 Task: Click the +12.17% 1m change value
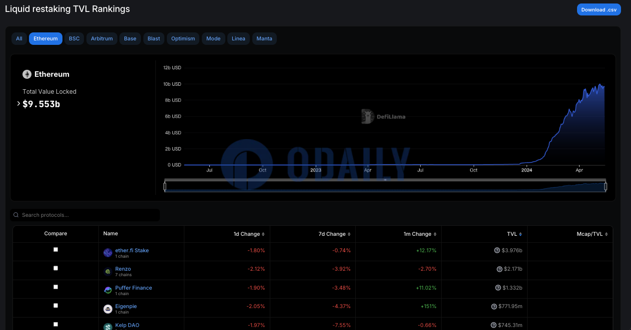426,250
